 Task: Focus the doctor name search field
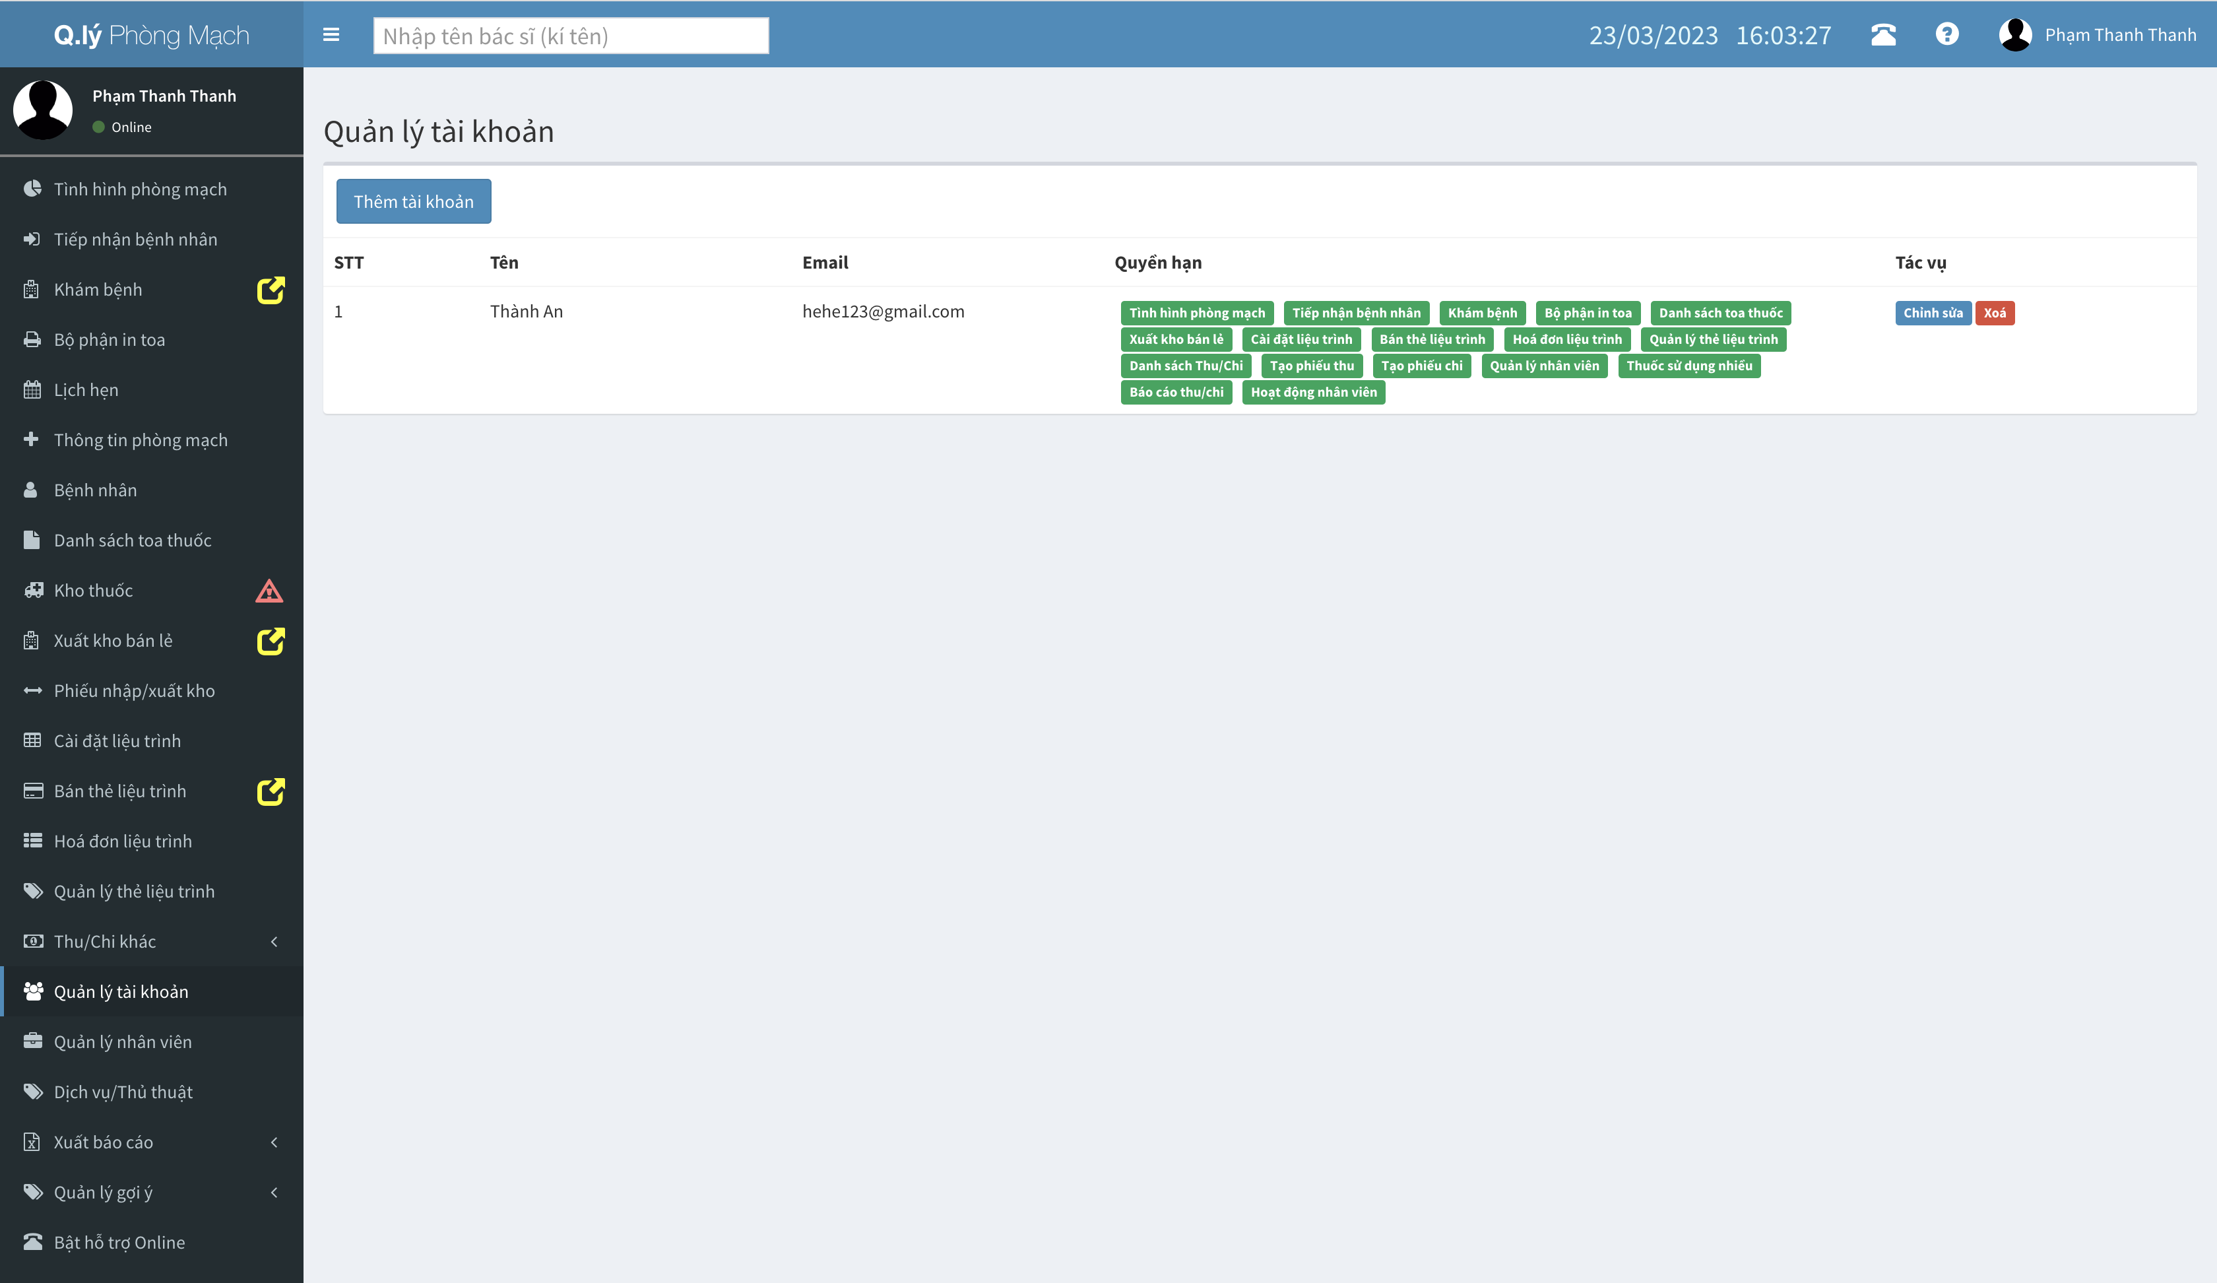click(x=571, y=35)
